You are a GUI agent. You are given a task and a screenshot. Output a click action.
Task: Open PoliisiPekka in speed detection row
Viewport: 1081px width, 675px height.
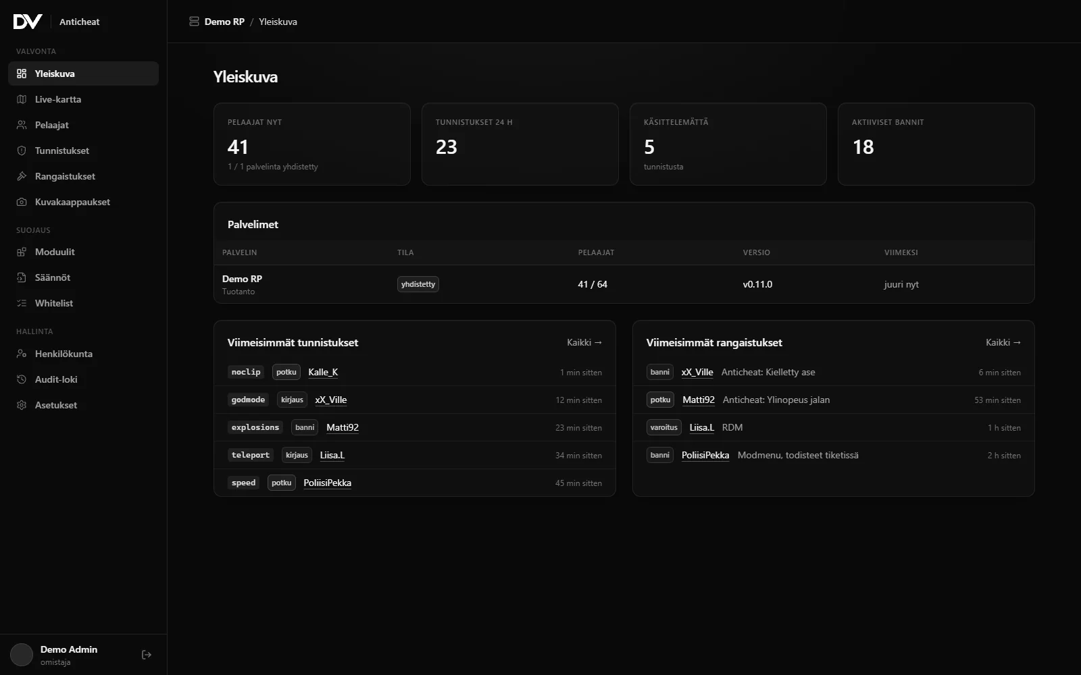point(328,483)
